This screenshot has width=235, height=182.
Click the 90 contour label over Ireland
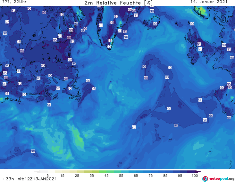(200, 49)
